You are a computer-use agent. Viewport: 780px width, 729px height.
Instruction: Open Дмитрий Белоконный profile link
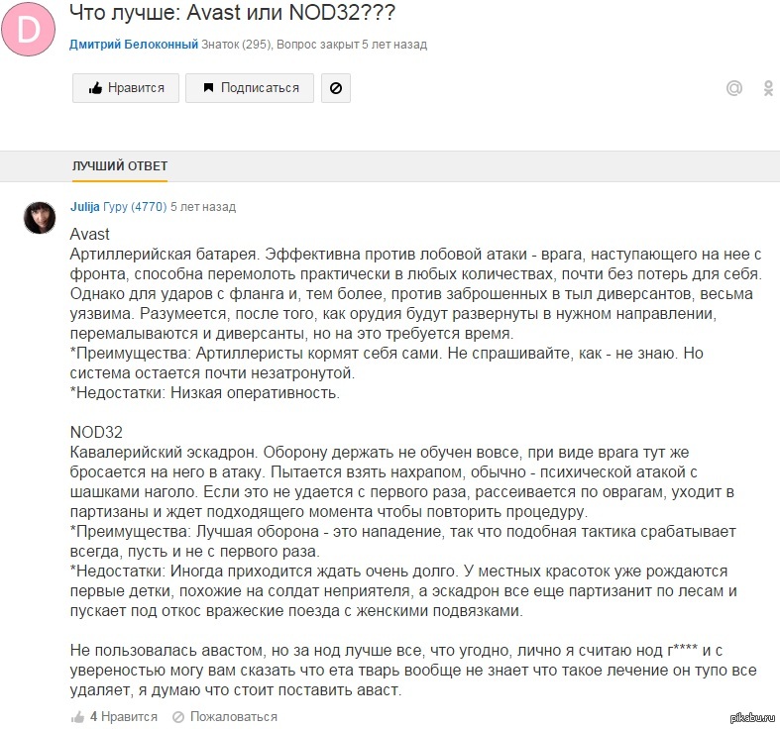pos(134,45)
